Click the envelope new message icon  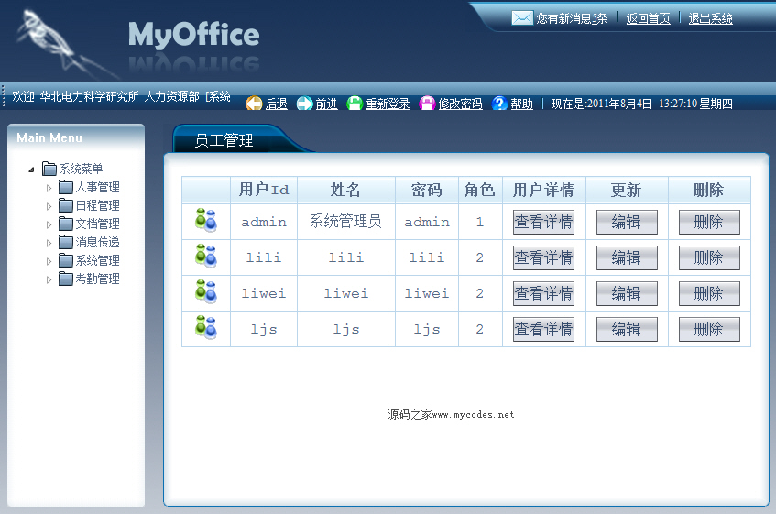click(x=522, y=18)
